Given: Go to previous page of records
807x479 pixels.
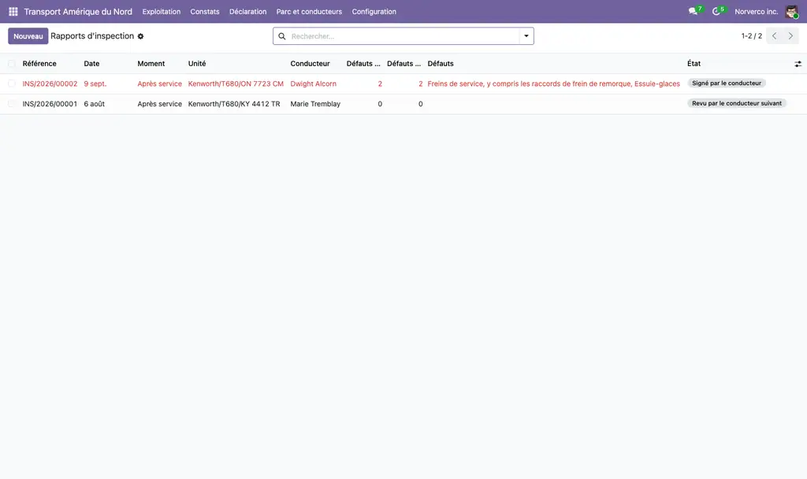Looking at the screenshot, I should point(774,36).
